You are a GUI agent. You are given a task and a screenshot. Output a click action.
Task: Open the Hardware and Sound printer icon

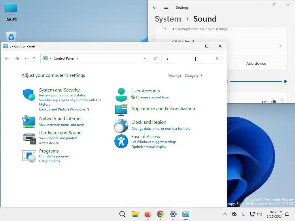pyautogui.click(x=29, y=139)
